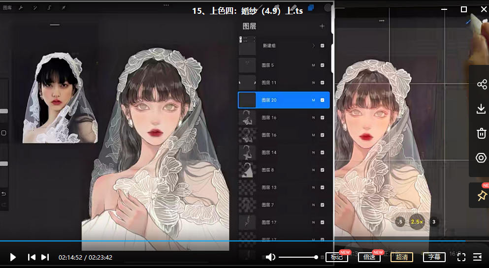Go to the previous video
This screenshot has height=268, width=489.
(x=32, y=257)
